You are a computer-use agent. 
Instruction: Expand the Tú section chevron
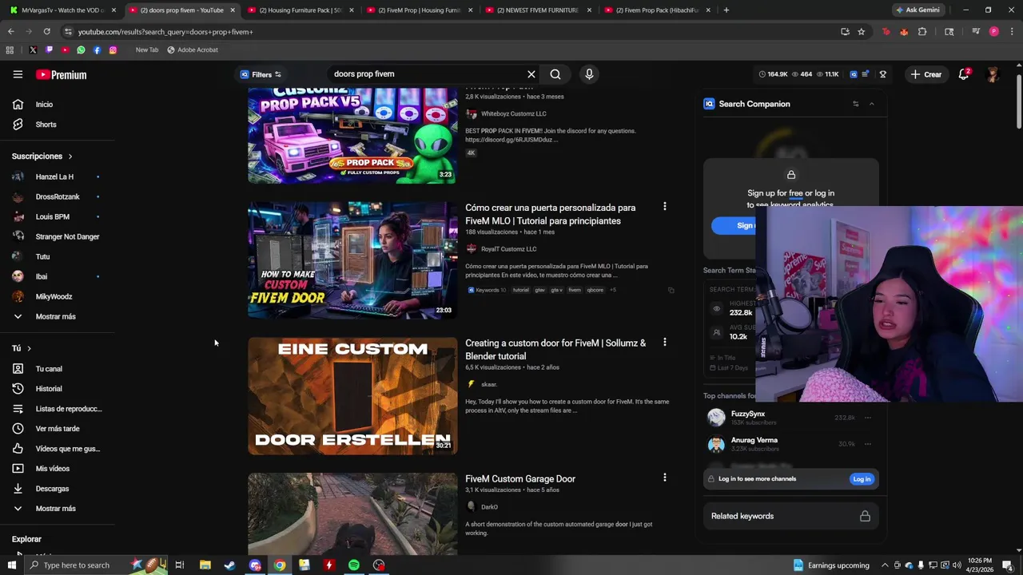tap(29, 348)
